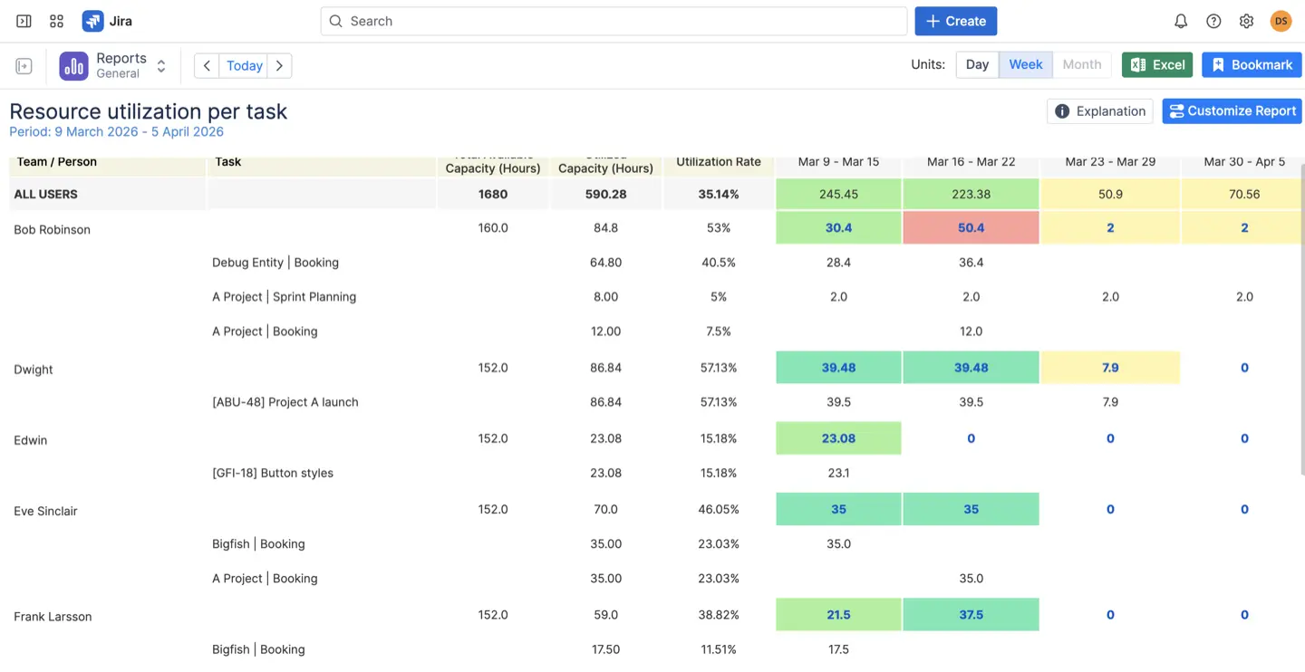The image size is (1305, 672).
Task: Open the DS profile avatar
Action: (x=1281, y=20)
